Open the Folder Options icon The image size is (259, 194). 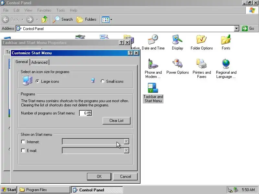pos(201,42)
